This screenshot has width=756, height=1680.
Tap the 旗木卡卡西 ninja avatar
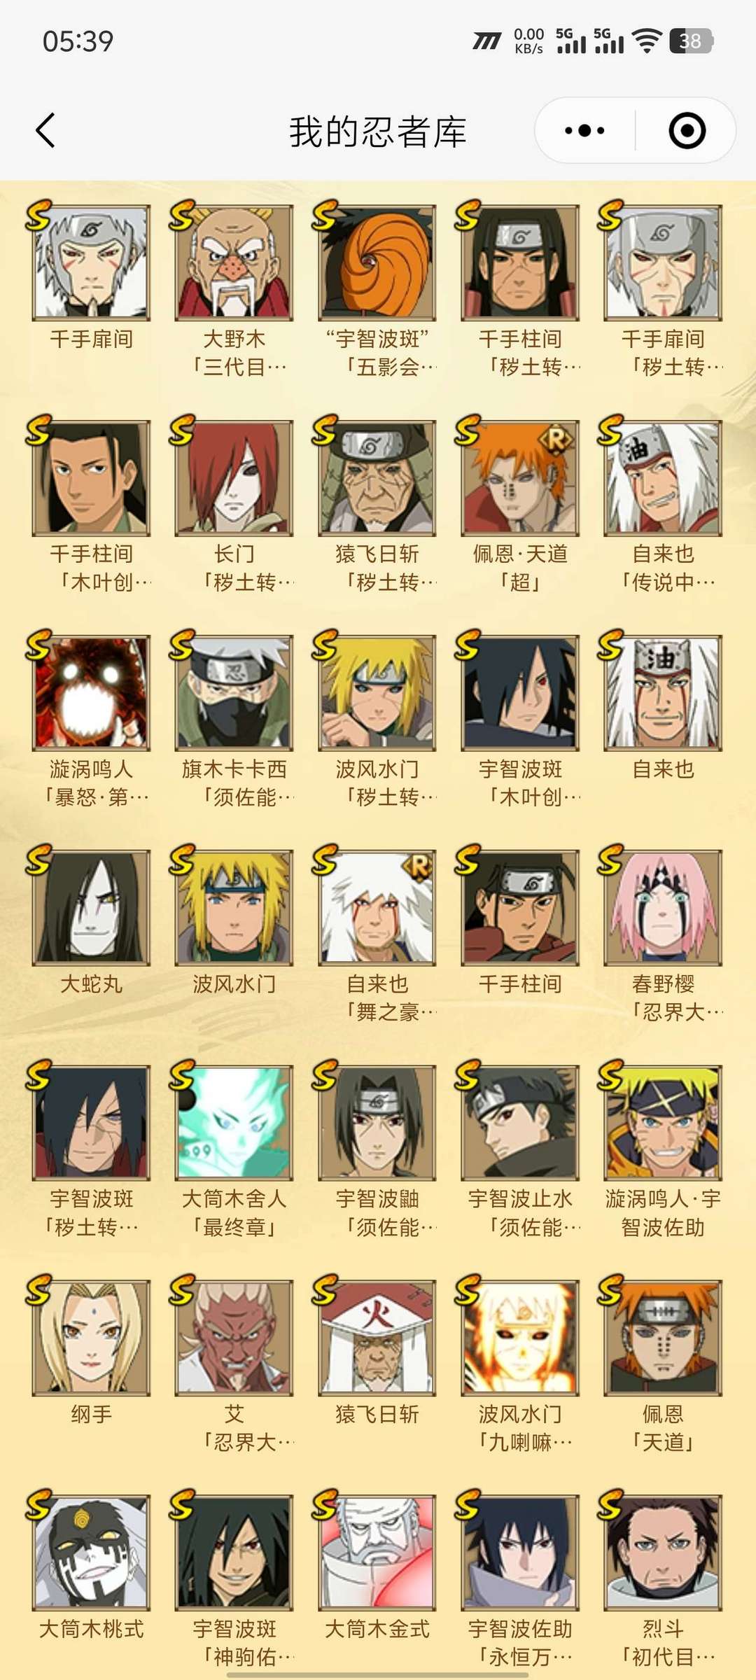[x=234, y=693]
